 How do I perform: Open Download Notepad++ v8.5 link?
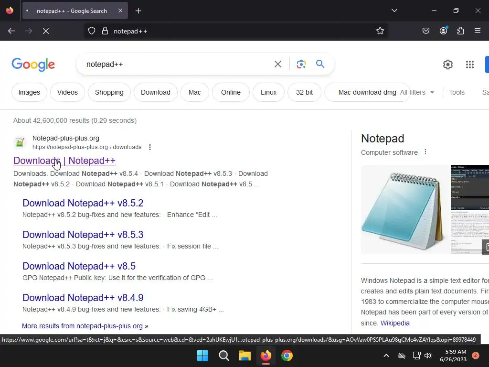coord(79,266)
